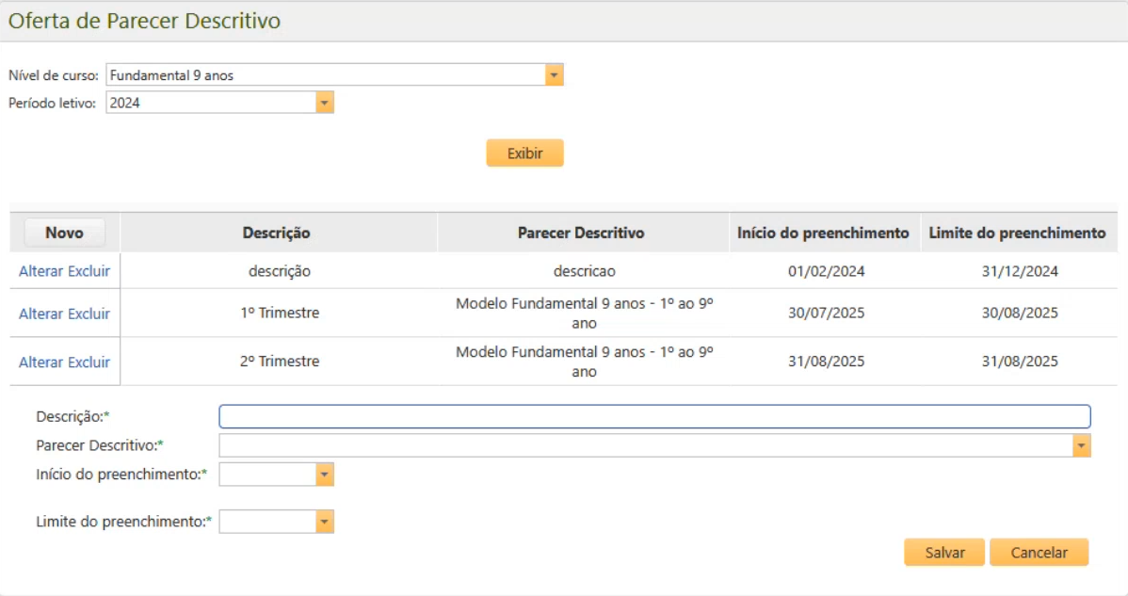The height and width of the screenshot is (596, 1128).
Task: Click Alterar for the descrição row
Action: pos(41,271)
